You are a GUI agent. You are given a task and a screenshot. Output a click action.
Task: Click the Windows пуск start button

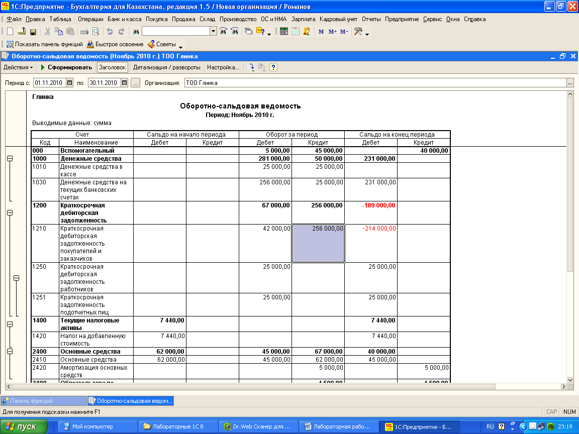click(x=24, y=426)
